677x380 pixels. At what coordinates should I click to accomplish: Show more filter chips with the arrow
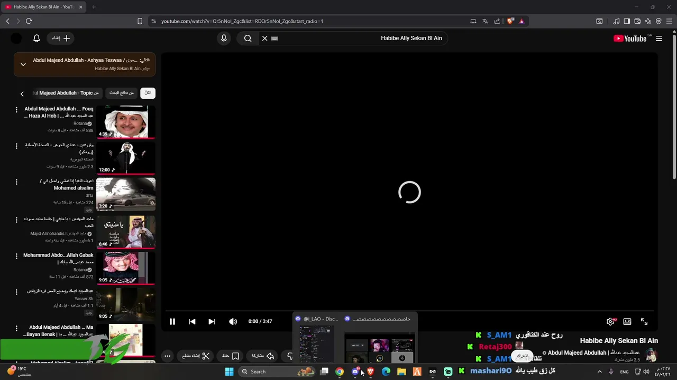click(x=22, y=93)
